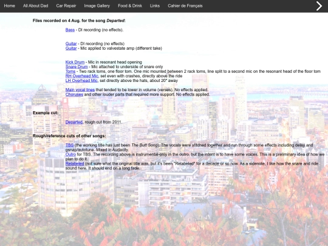Open the Guitar DI recording link
This screenshot has height=246, width=328.
pos(71,44)
